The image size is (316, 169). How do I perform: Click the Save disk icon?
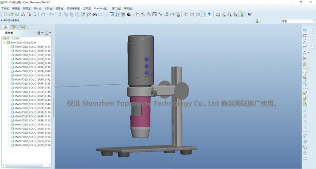coord(17,14)
